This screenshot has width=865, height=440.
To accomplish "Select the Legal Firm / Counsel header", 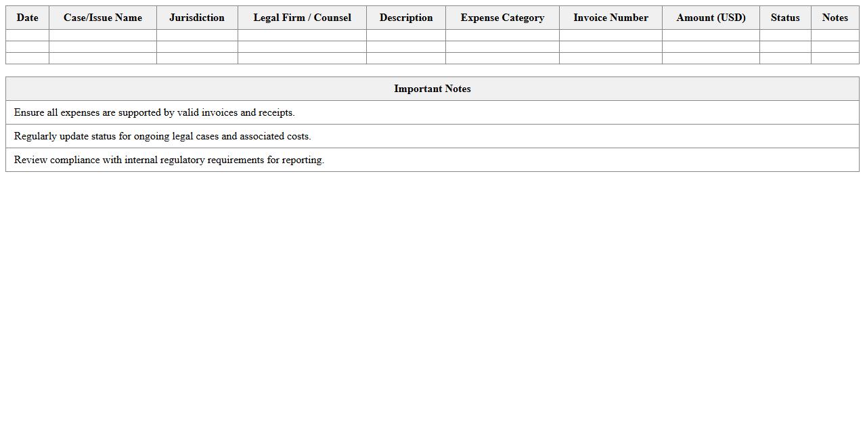I will [x=302, y=18].
